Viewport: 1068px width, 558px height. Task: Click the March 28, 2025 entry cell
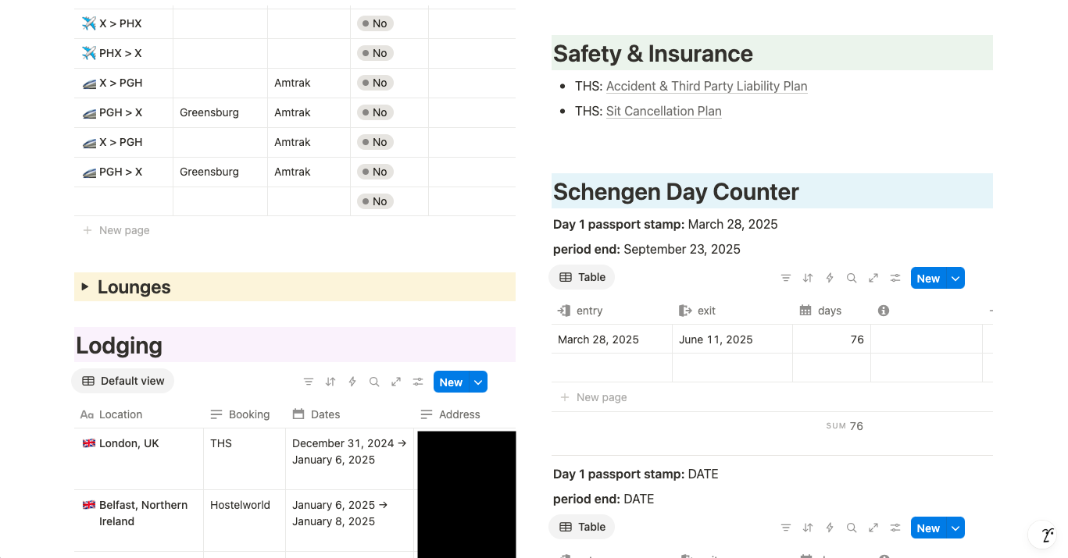coord(612,339)
